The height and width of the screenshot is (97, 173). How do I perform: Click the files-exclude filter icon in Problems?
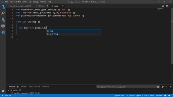(x=158, y=87)
